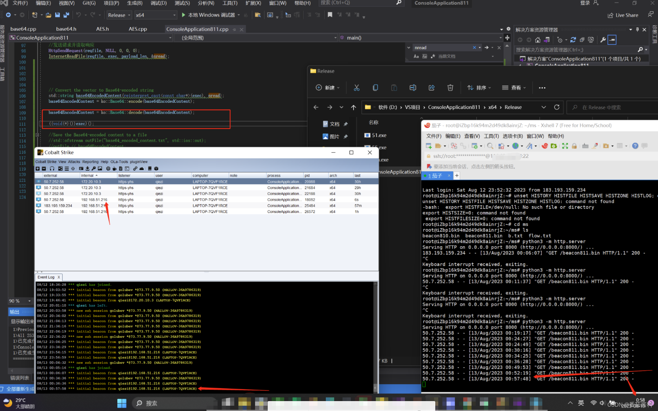Screen dimensions: 658x411
Task: Expand the 排序 sort dropdown in explorer
Action: [479, 87]
